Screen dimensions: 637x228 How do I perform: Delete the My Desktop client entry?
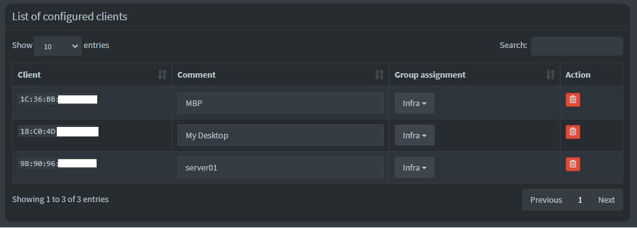pyautogui.click(x=573, y=131)
